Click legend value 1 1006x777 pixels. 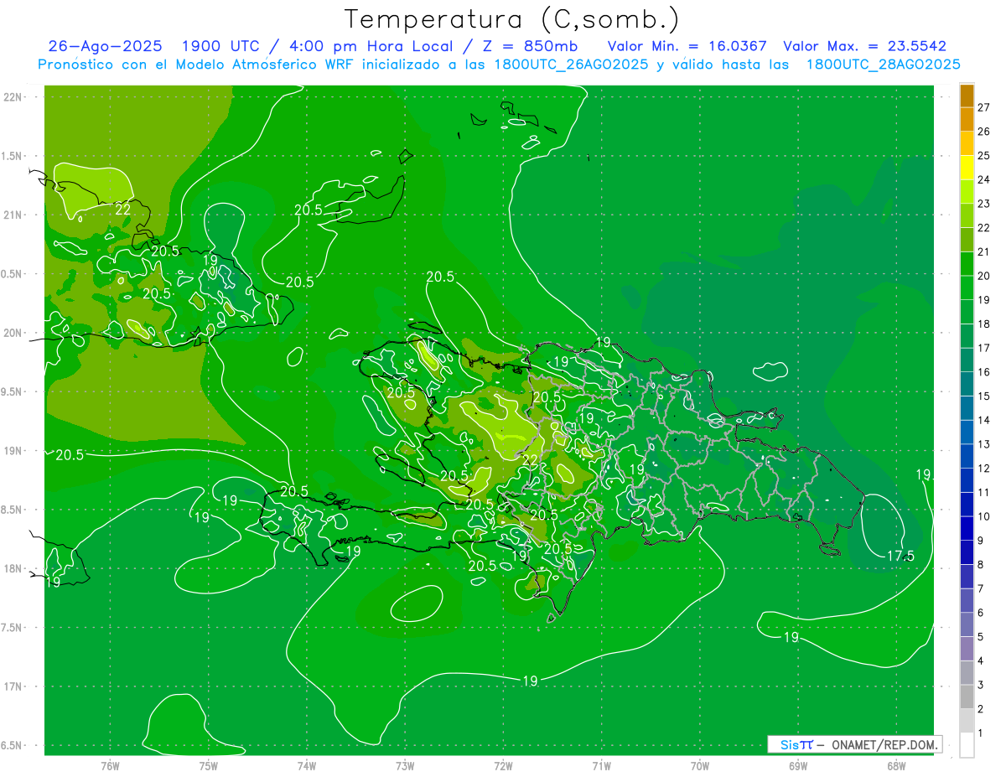pos(981,733)
